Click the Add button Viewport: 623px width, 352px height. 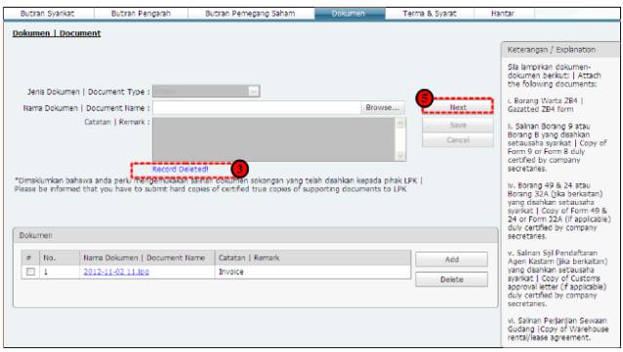click(452, 259)
